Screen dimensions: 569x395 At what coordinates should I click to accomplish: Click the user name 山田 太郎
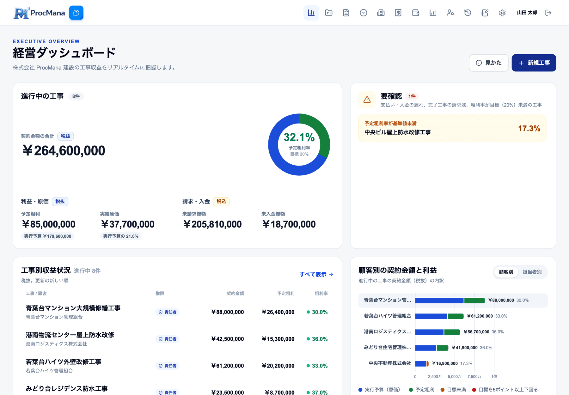coord(527,13)
